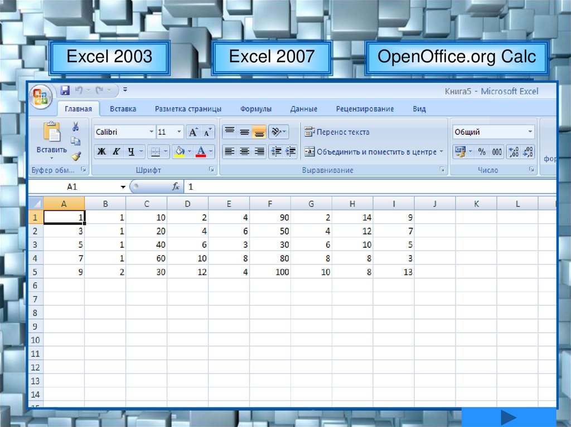Align text right in the cell

coord(259,151)
